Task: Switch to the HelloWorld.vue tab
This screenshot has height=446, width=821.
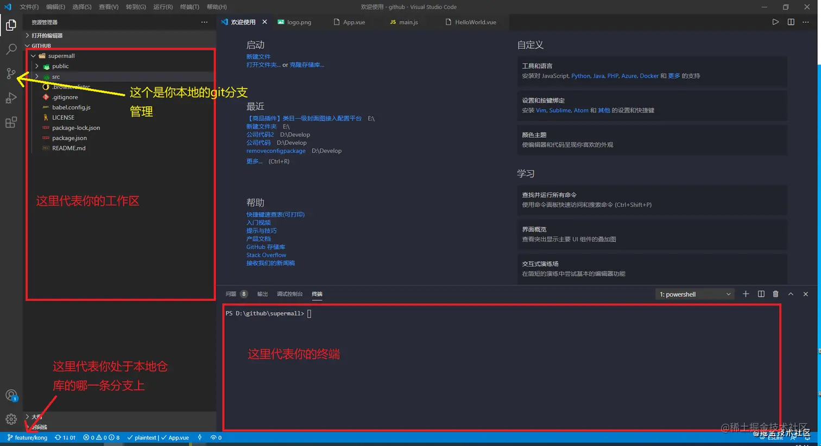Action: [x=475, y=22]
